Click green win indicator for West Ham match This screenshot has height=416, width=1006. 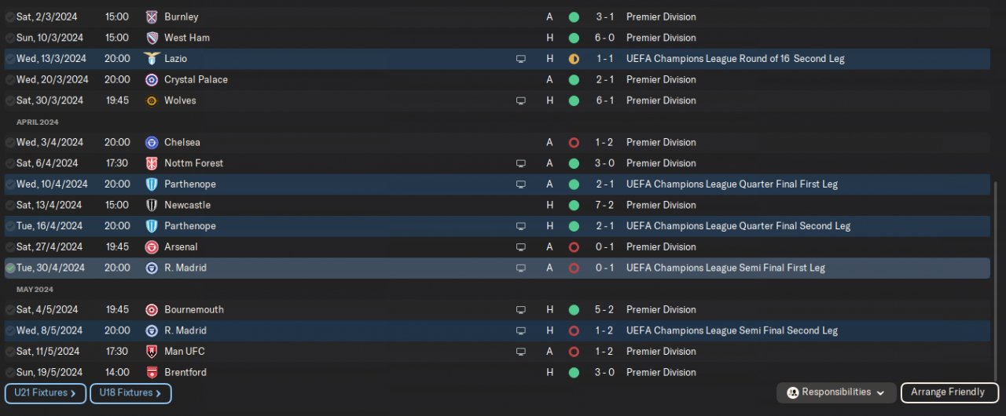[574, 38]
